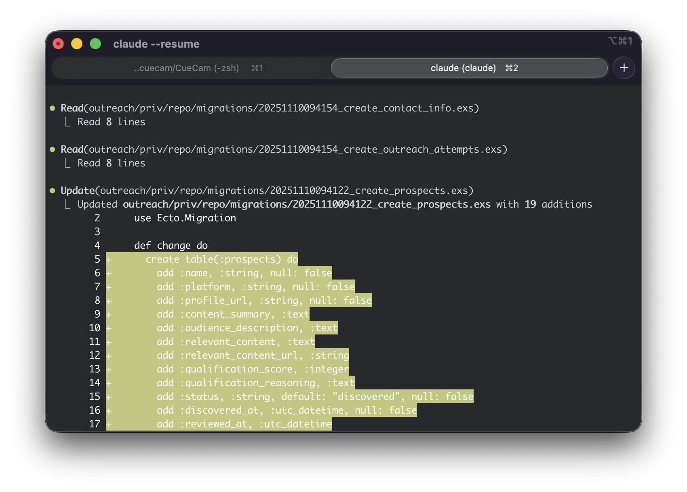
Task: Click the "add :qualification_score, :integer" added line
Action: (x=253, y=369)
